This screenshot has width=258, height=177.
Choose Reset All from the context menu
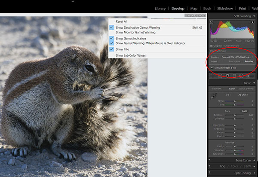122,21
